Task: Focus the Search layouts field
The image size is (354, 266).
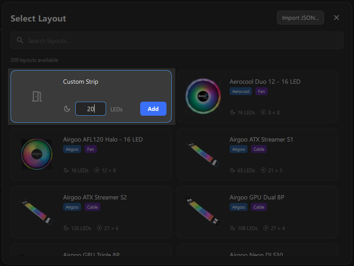Action: [x=177, y=40]
